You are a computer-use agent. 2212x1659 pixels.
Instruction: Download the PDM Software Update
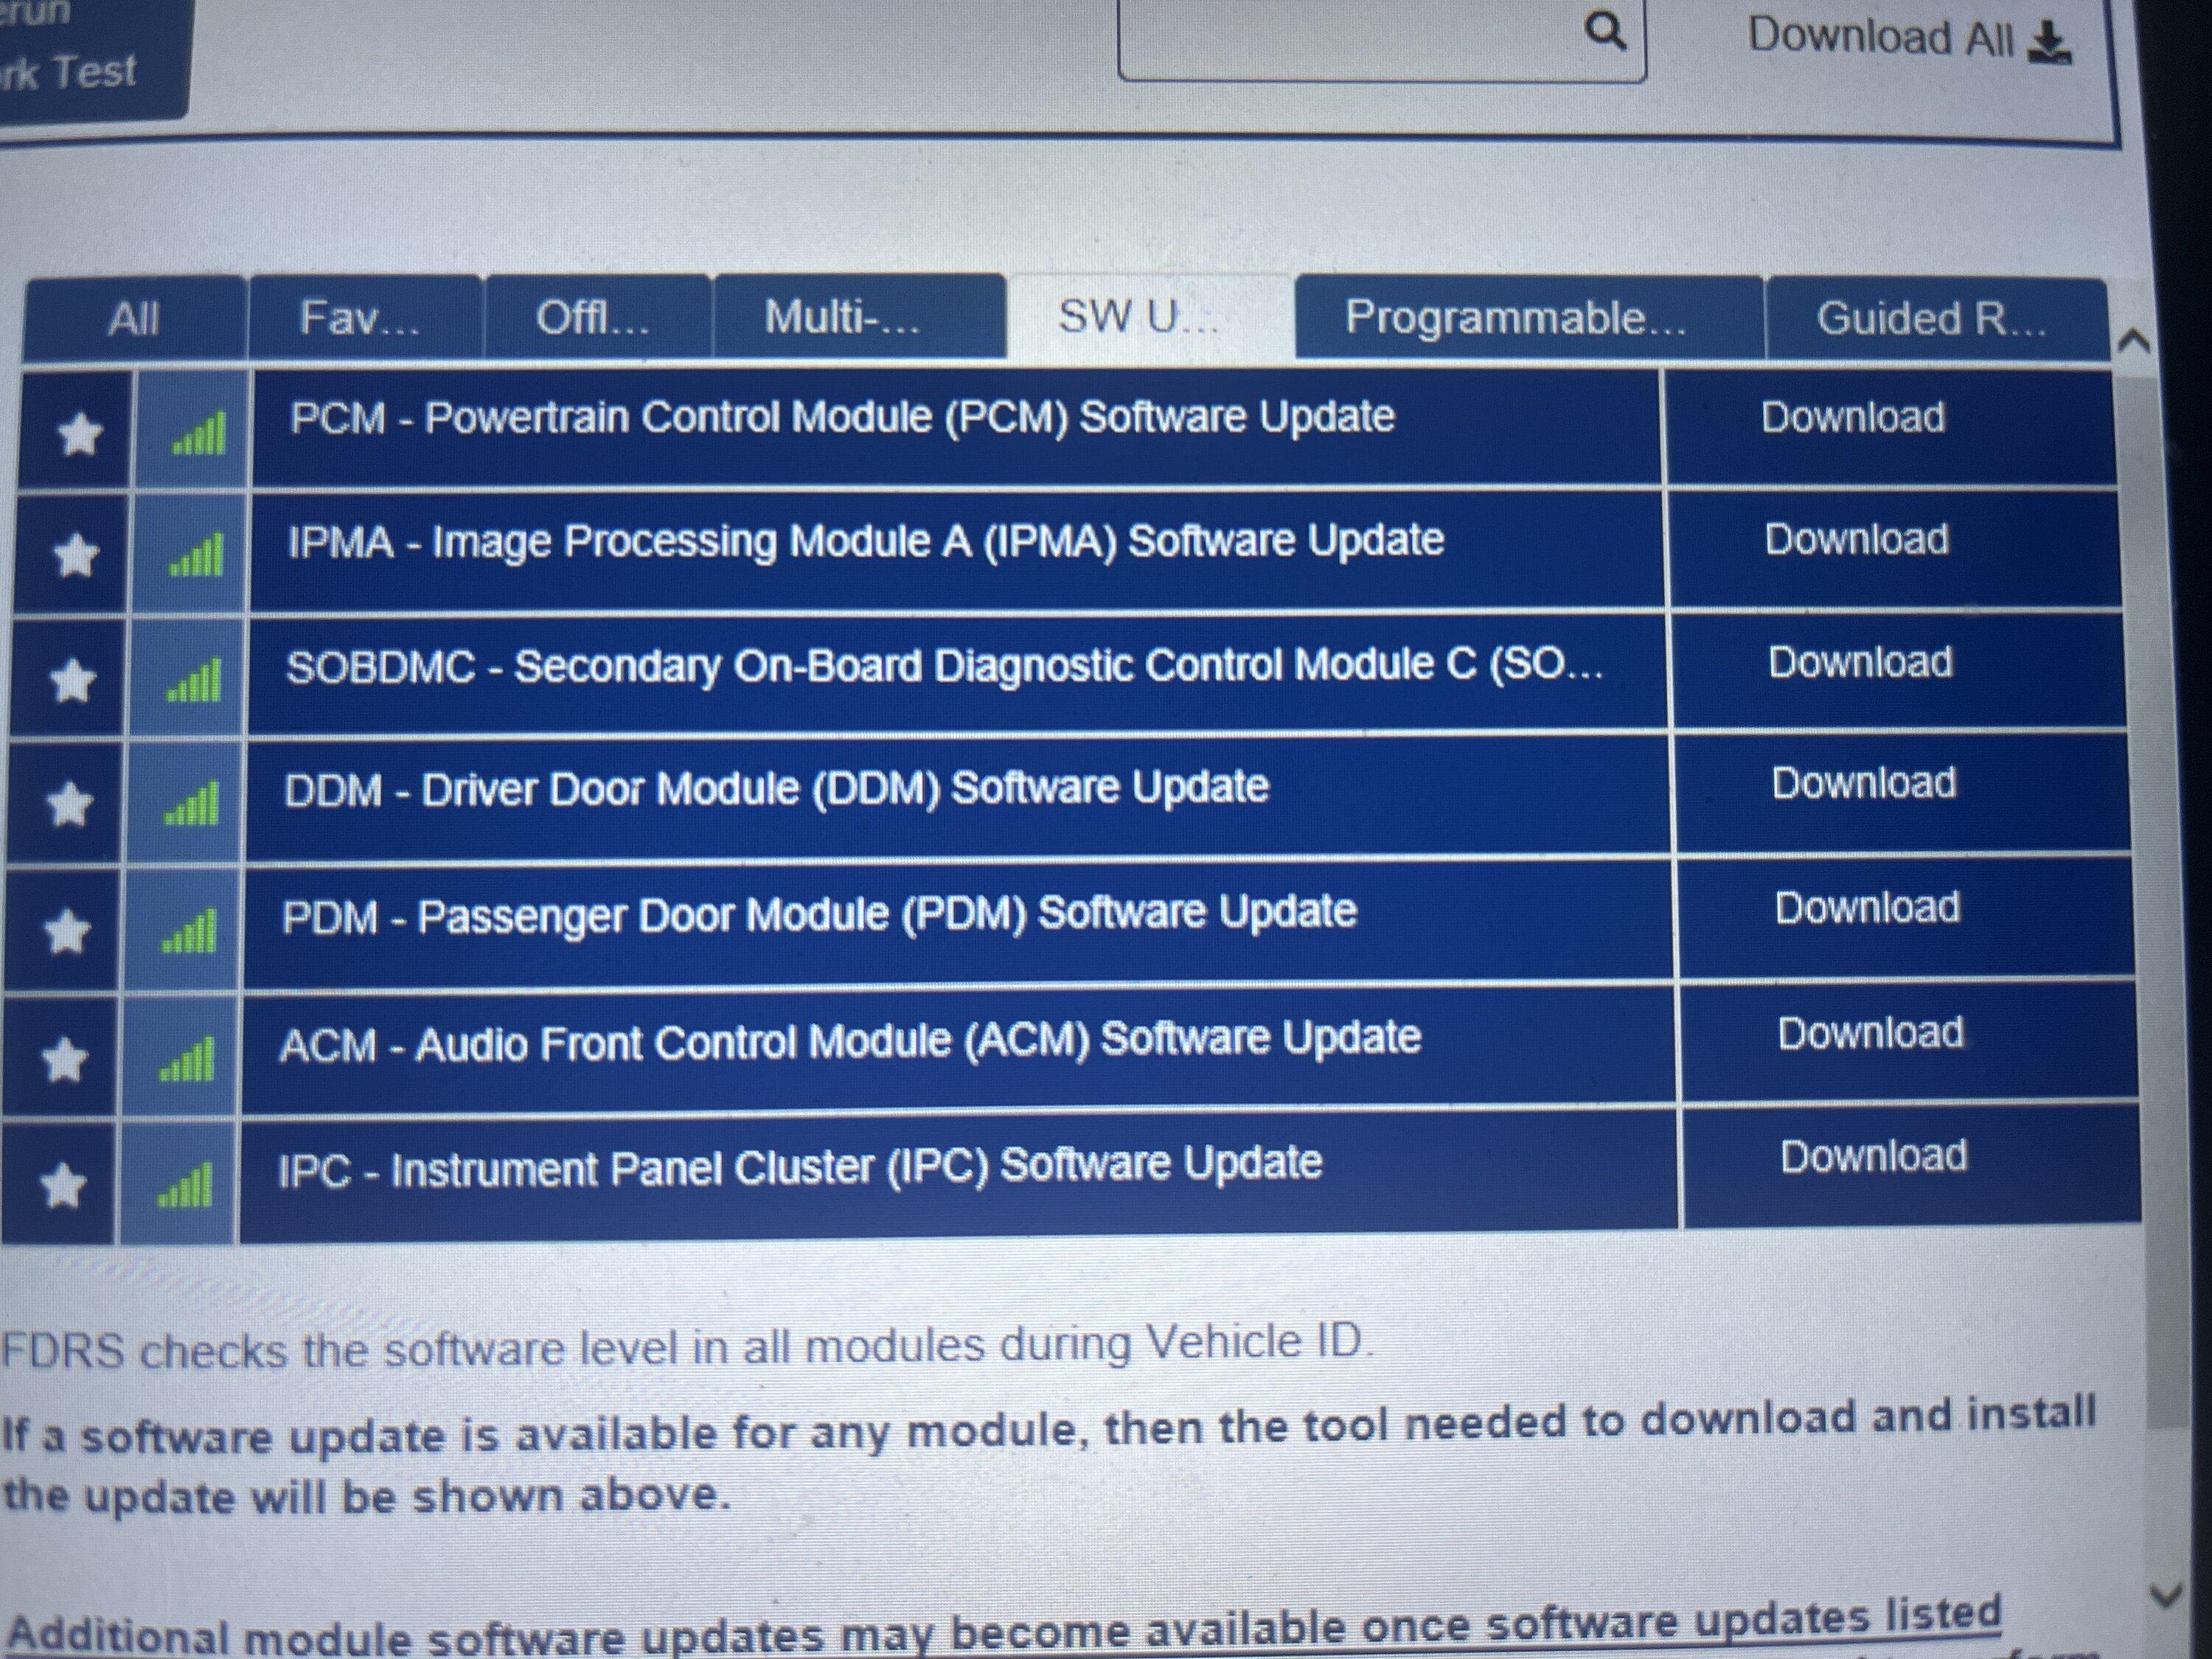click(1868, 908)
